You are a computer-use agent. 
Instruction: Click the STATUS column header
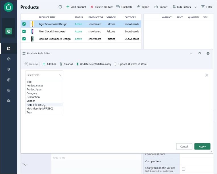[79, 17]
